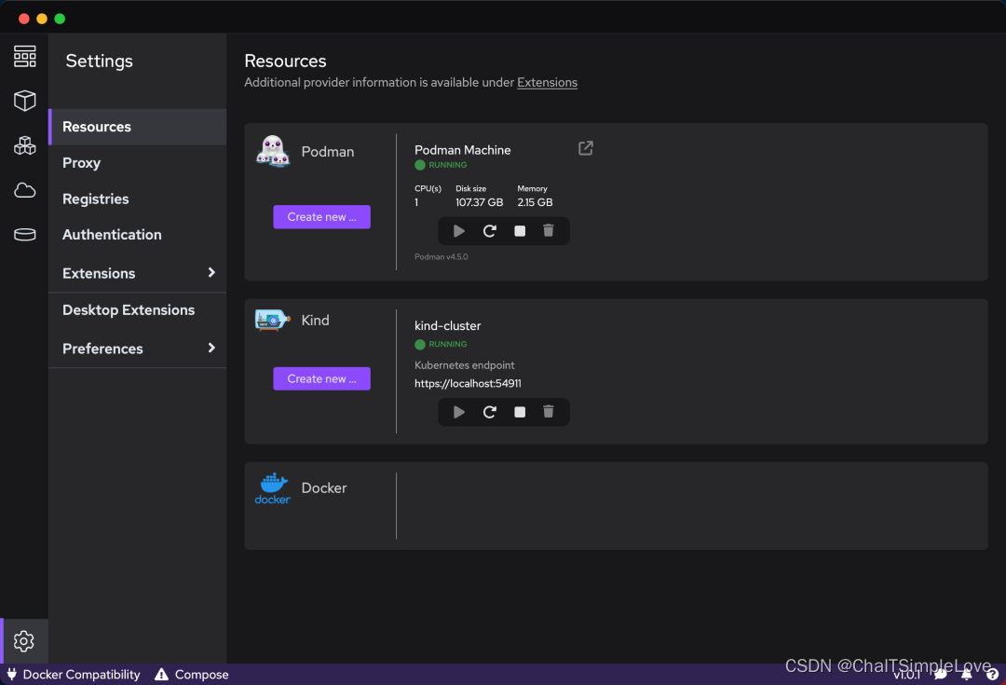Restart kind-cluster with its refresh icon

pos(490,412)
